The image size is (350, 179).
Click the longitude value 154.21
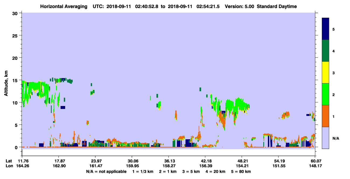[242, 166]
